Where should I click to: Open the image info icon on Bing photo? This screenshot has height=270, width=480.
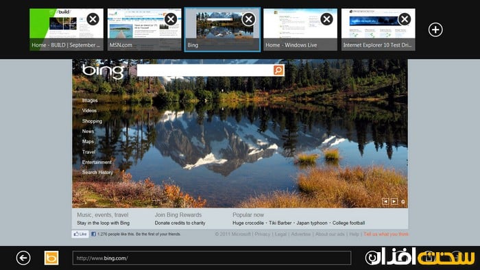403,201
